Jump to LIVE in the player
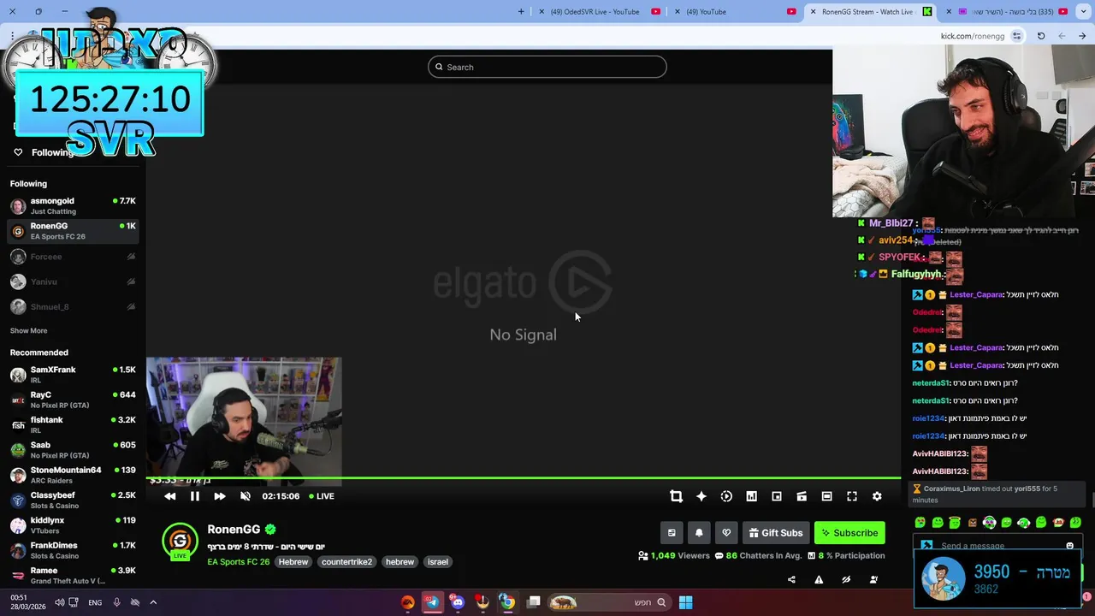Screen dimensions: 1095x616 [322, 496]
